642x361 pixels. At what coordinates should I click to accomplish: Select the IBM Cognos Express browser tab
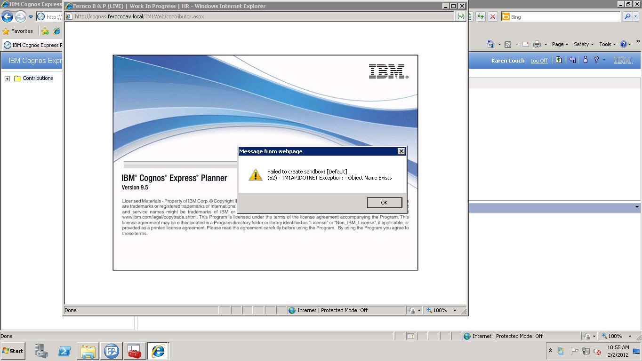click(32, 45)
